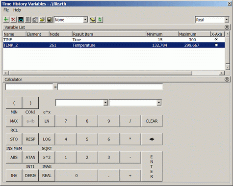The width and height of the screenshot is (233, 186).
Task: Click the number 7 key
Action: pos(66,121)
